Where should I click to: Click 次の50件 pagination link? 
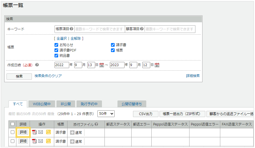[39, 114]
